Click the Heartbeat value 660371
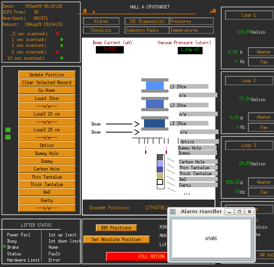 tap(41, 18)
